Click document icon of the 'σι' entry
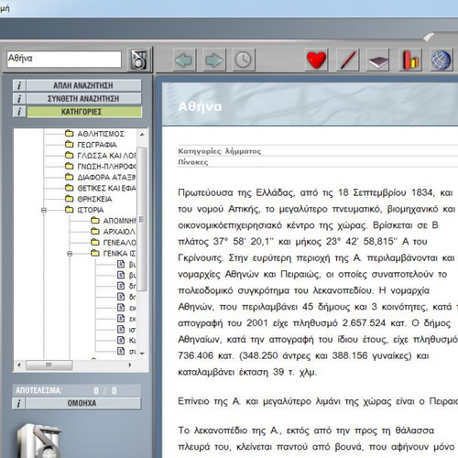The height and width of the screenshot is (458, 458). point(121,351)
